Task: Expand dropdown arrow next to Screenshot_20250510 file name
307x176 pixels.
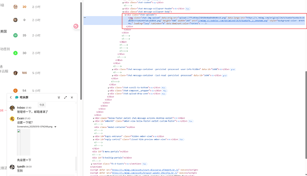Action: (x=56, y=127)
